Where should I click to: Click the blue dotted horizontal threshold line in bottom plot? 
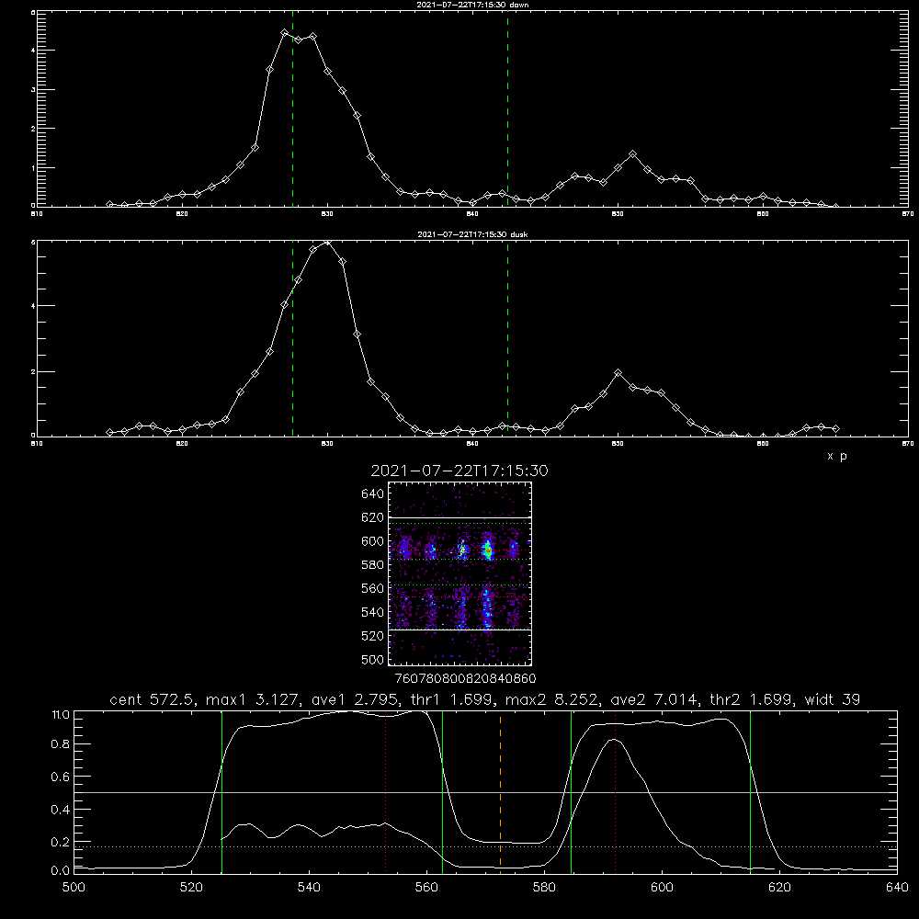click(485, 847)
